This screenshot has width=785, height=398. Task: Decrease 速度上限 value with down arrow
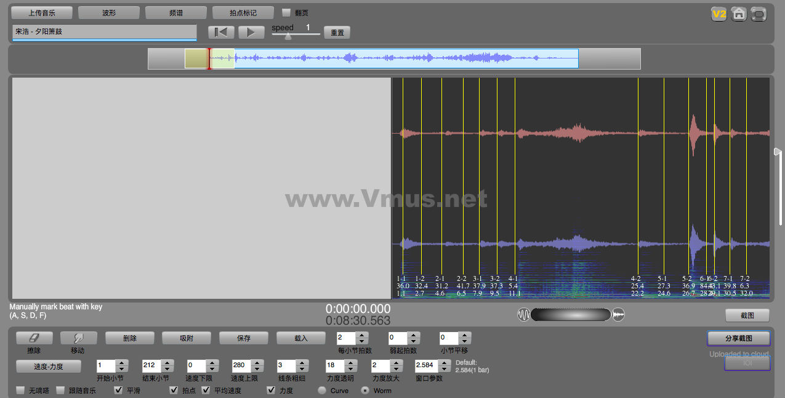(x=257, y=368)
